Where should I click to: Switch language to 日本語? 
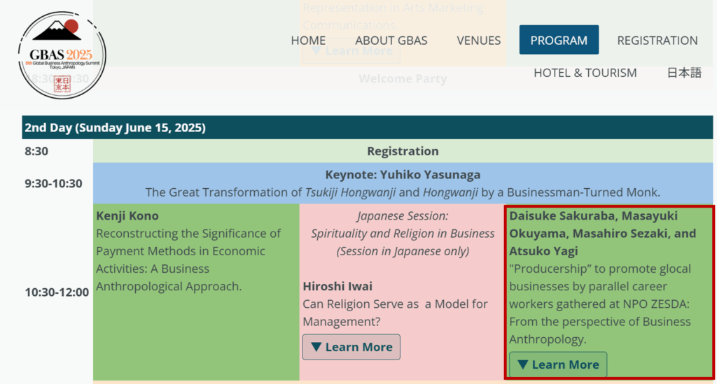coord(684,73)
